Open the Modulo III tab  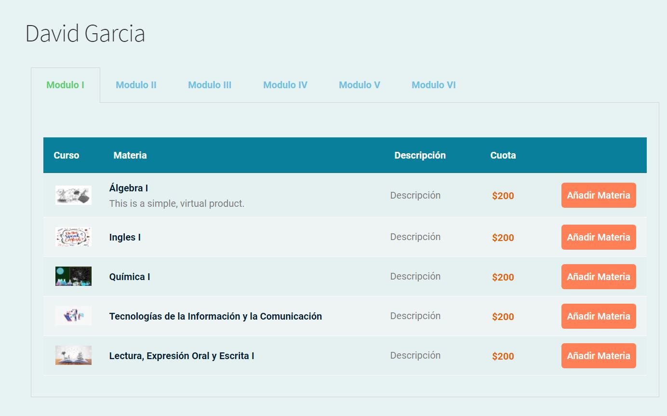click(210, 85)
